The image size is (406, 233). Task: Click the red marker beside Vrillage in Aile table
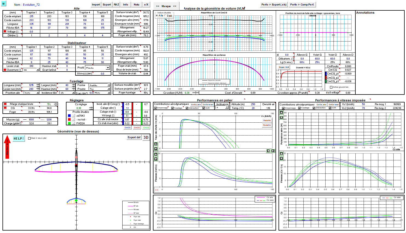[5, 31]
